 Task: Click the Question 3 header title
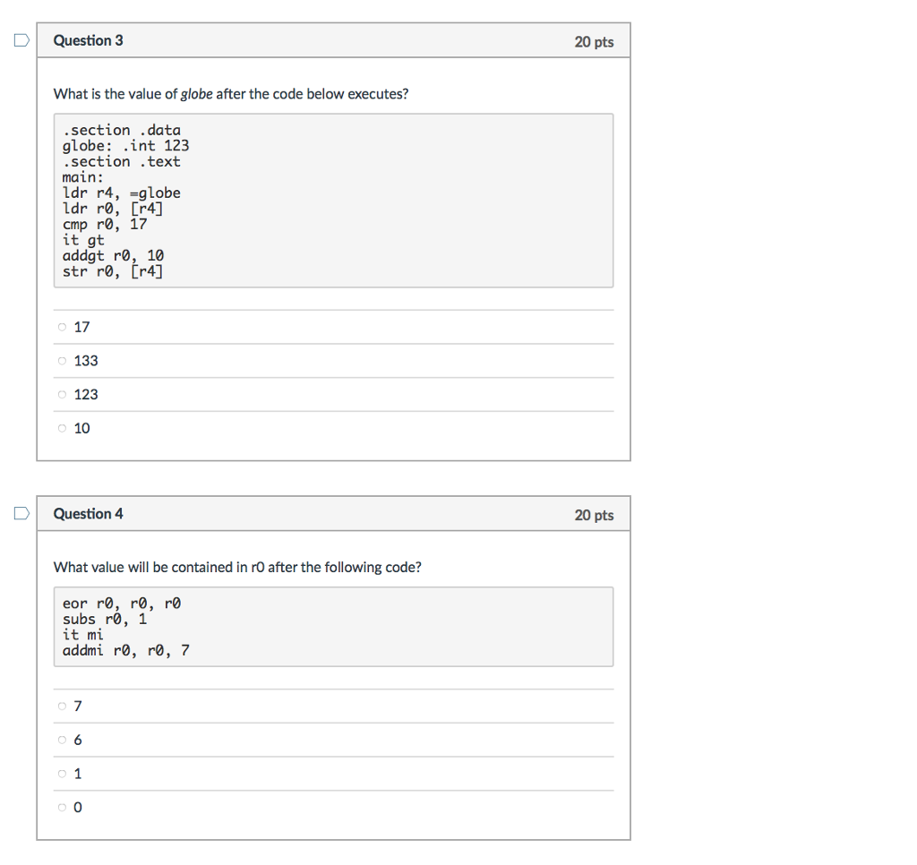point(89,40)
